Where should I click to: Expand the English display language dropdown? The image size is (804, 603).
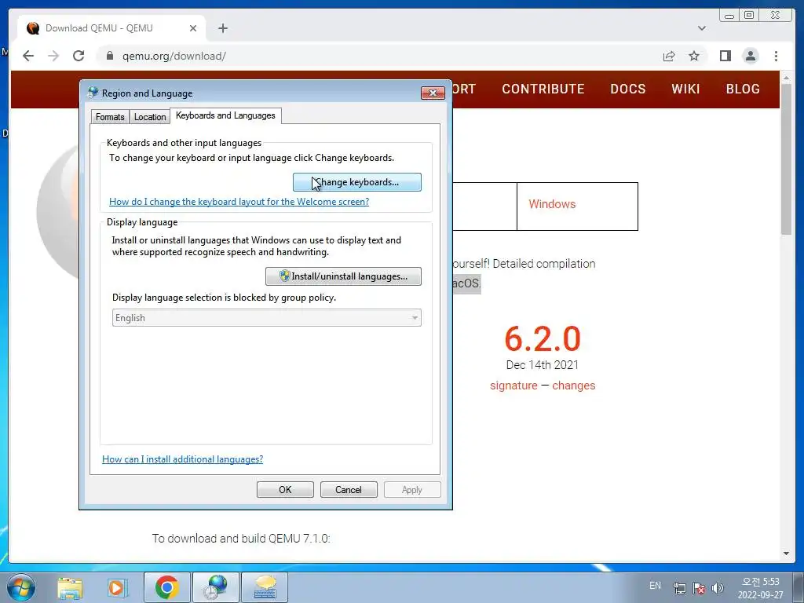click(x=267, y=318)
